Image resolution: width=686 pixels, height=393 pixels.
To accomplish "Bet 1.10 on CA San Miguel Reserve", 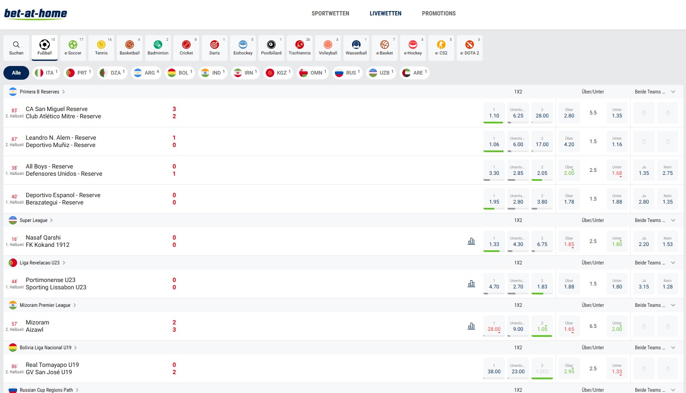I will coord(494,113).
